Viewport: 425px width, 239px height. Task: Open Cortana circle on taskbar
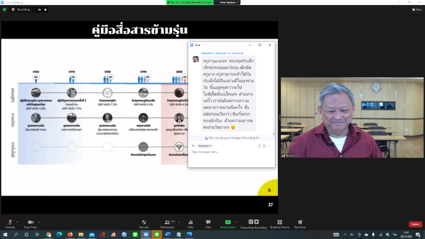tap(27, 235)
